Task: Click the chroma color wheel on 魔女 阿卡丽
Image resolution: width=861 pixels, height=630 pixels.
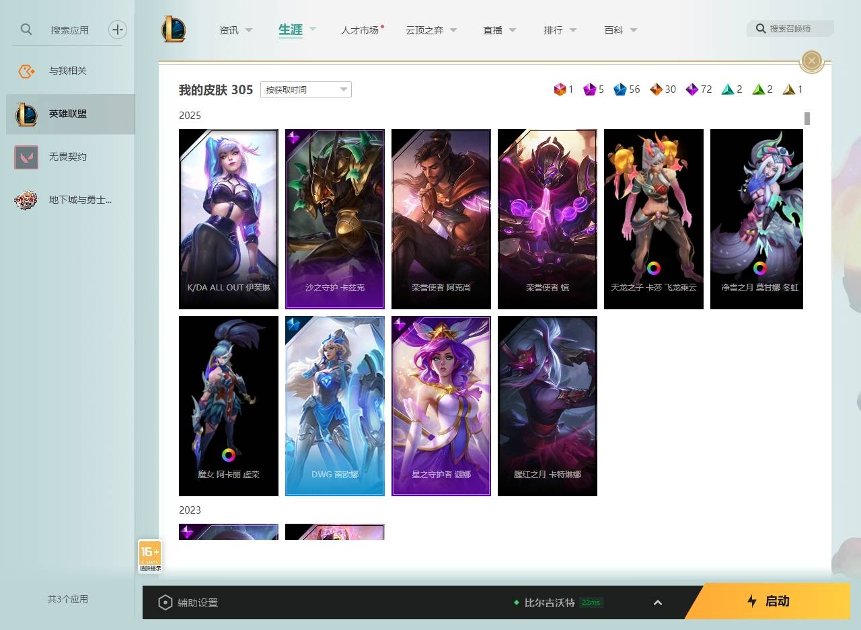Action: pos(228,455)
